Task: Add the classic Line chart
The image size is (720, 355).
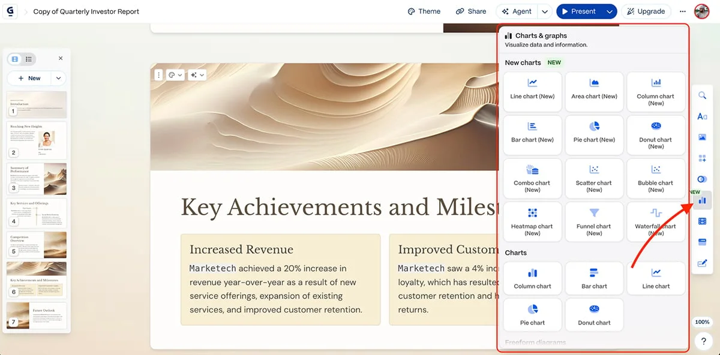Action: (656, 278)
